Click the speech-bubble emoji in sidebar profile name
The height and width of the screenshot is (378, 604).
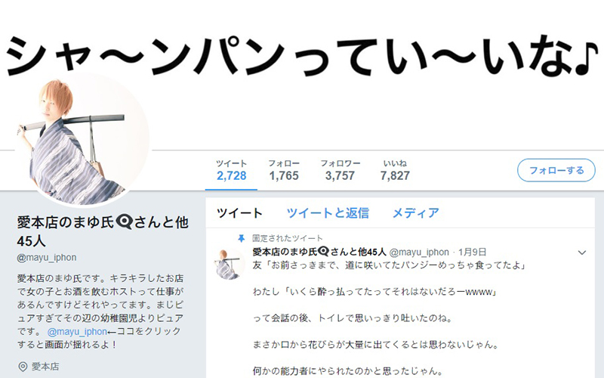tap(125, 222)
